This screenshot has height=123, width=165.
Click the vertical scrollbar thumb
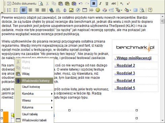[x=162, y=21]
